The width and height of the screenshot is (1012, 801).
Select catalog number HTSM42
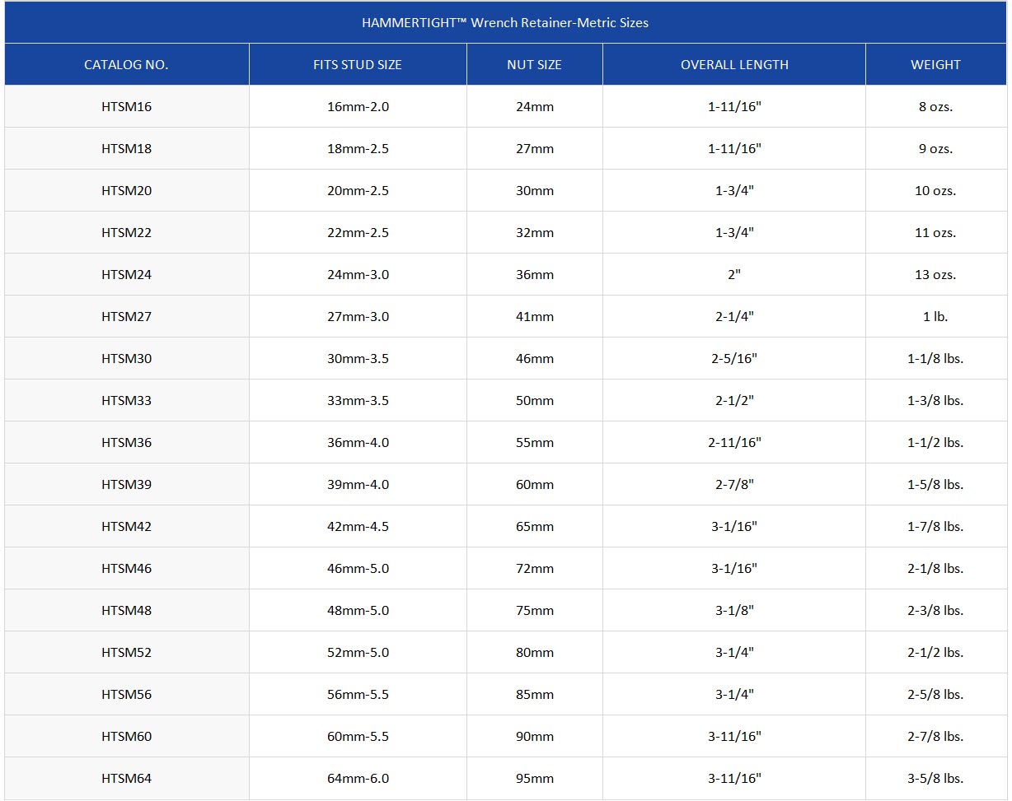pyautogui.click(x=127, y=527)
